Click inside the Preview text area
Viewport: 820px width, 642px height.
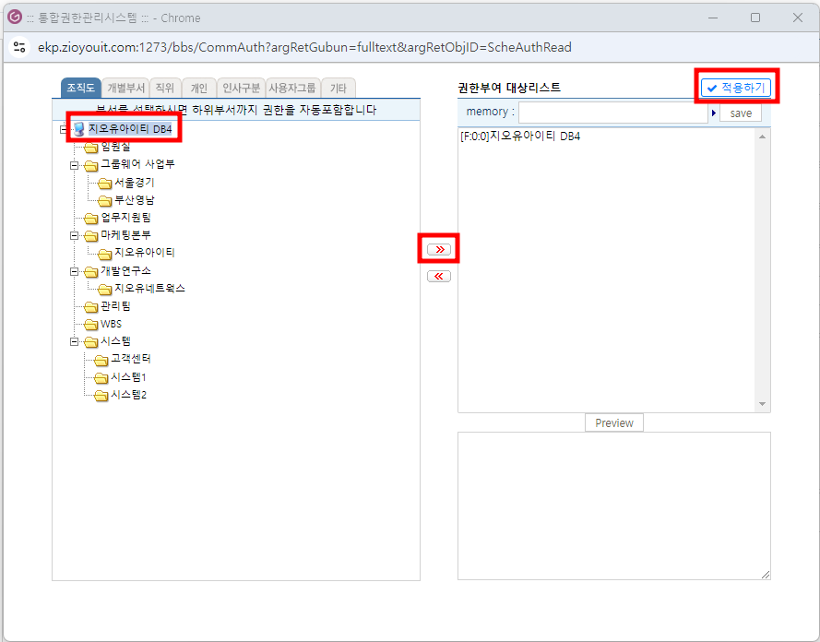[614, 505]
